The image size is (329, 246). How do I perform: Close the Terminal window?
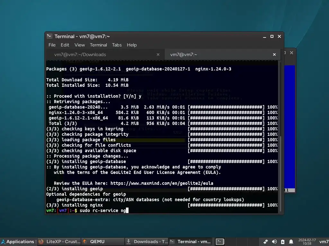point(279,37)
